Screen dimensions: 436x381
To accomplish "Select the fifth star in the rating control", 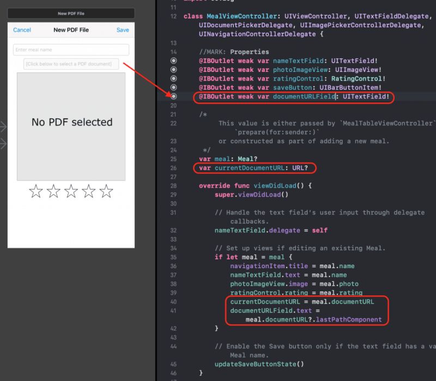I will 107,191.
